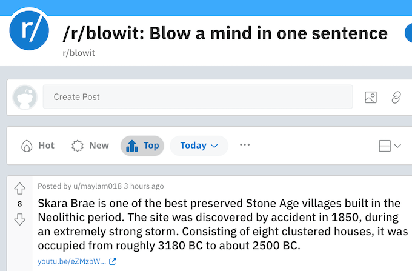Follow the youtu.be link on the post
This screenshot has width=412, height=271.
click(x=71, y=262)
